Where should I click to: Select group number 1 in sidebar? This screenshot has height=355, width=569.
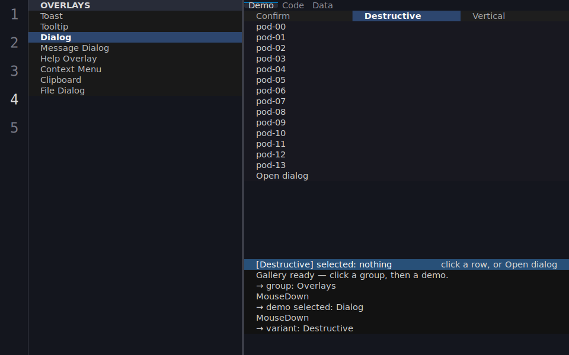tap(14, 14)
